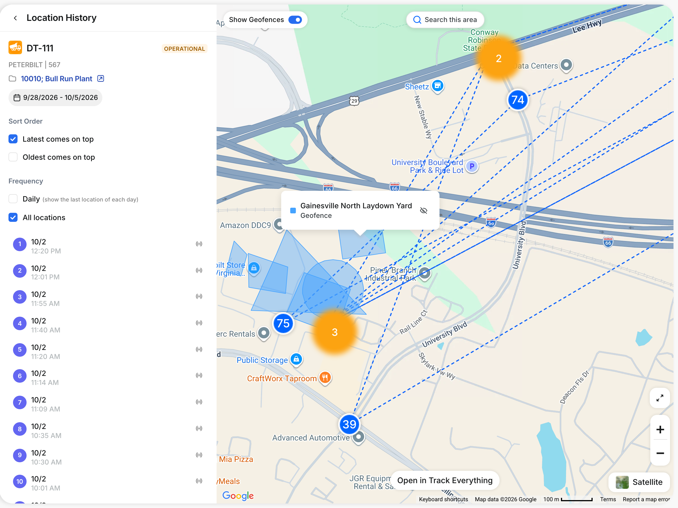Click the Data Centers map pin
The height and width of the screenshot is (508, 678).
click(x=566, y=65)
